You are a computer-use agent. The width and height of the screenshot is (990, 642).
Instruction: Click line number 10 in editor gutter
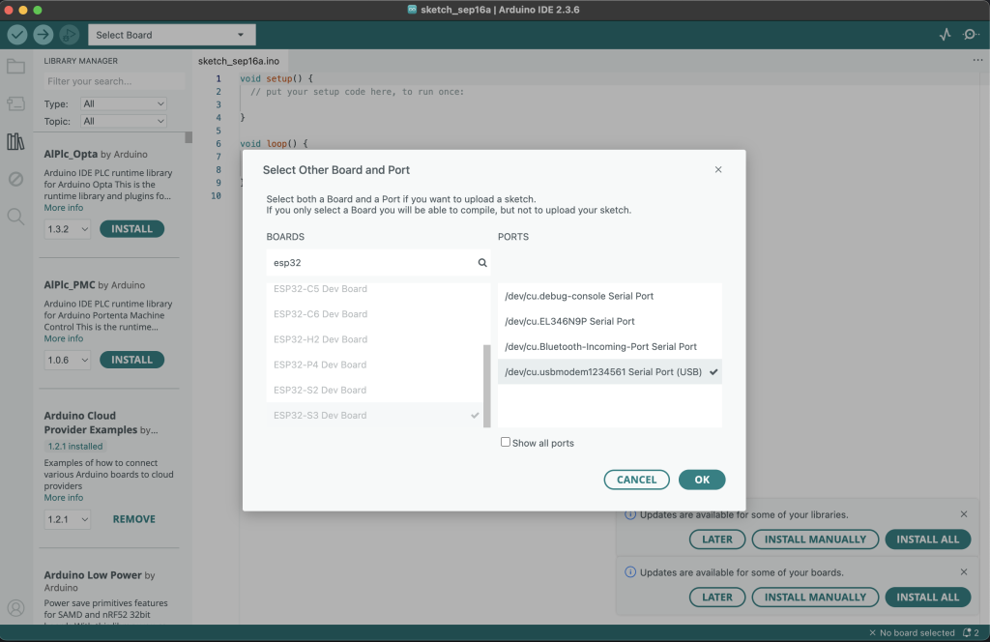(x=216, y=195)
